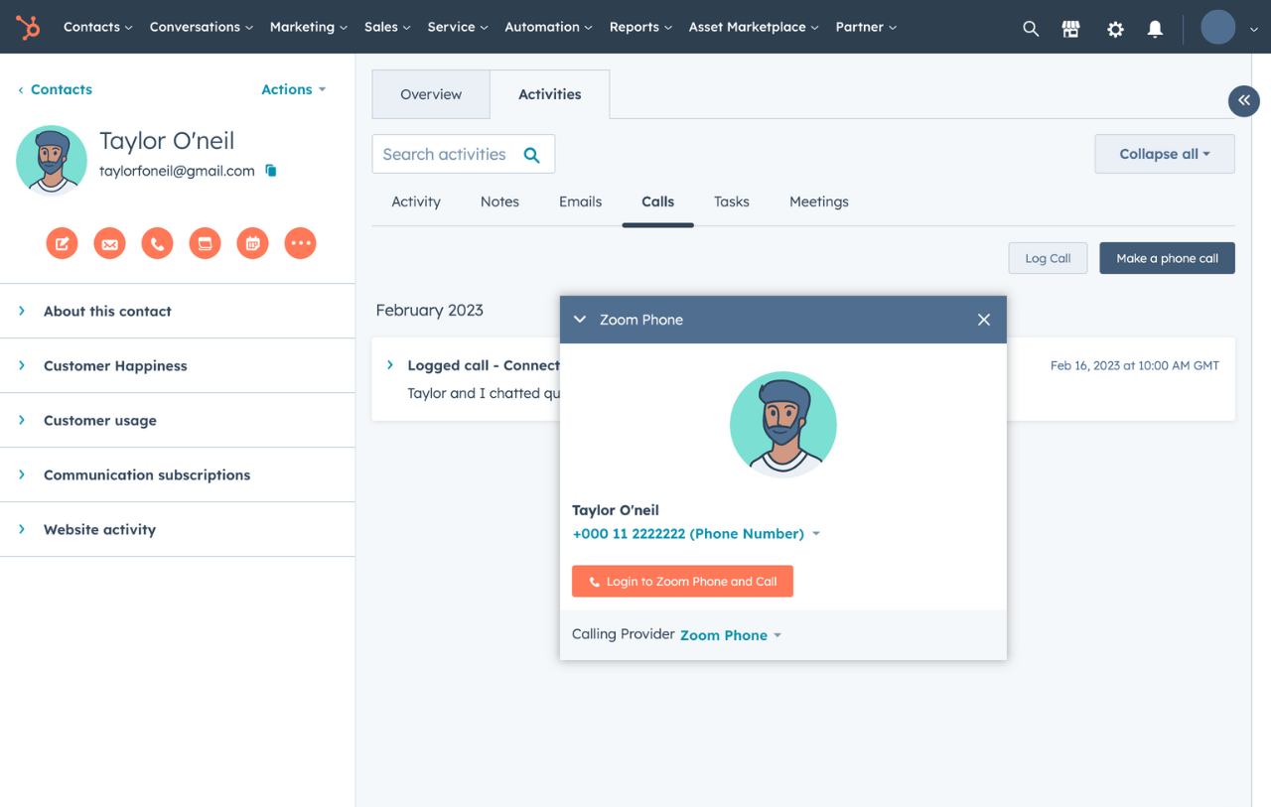Select the email contact action icon
1271x807 pixels.
coord(109,242)
